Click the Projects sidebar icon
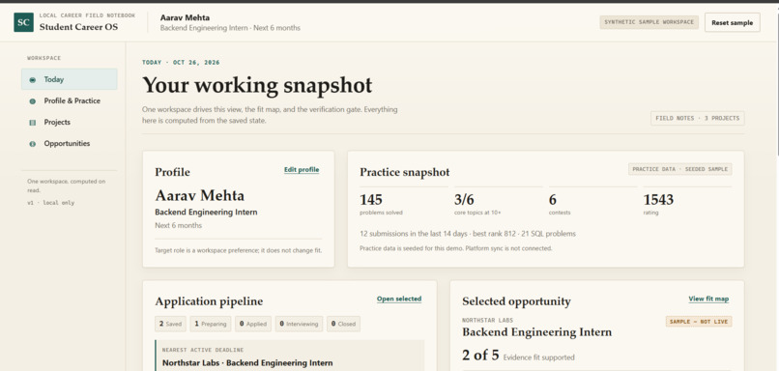Image resolution: width=779 pixels, height=371 pixels. (x=32, y=122)
